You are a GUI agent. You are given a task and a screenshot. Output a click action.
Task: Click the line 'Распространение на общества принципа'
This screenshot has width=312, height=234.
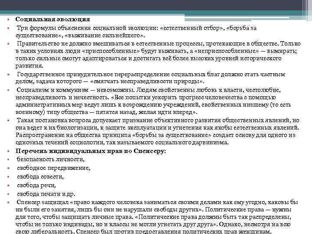156,135
